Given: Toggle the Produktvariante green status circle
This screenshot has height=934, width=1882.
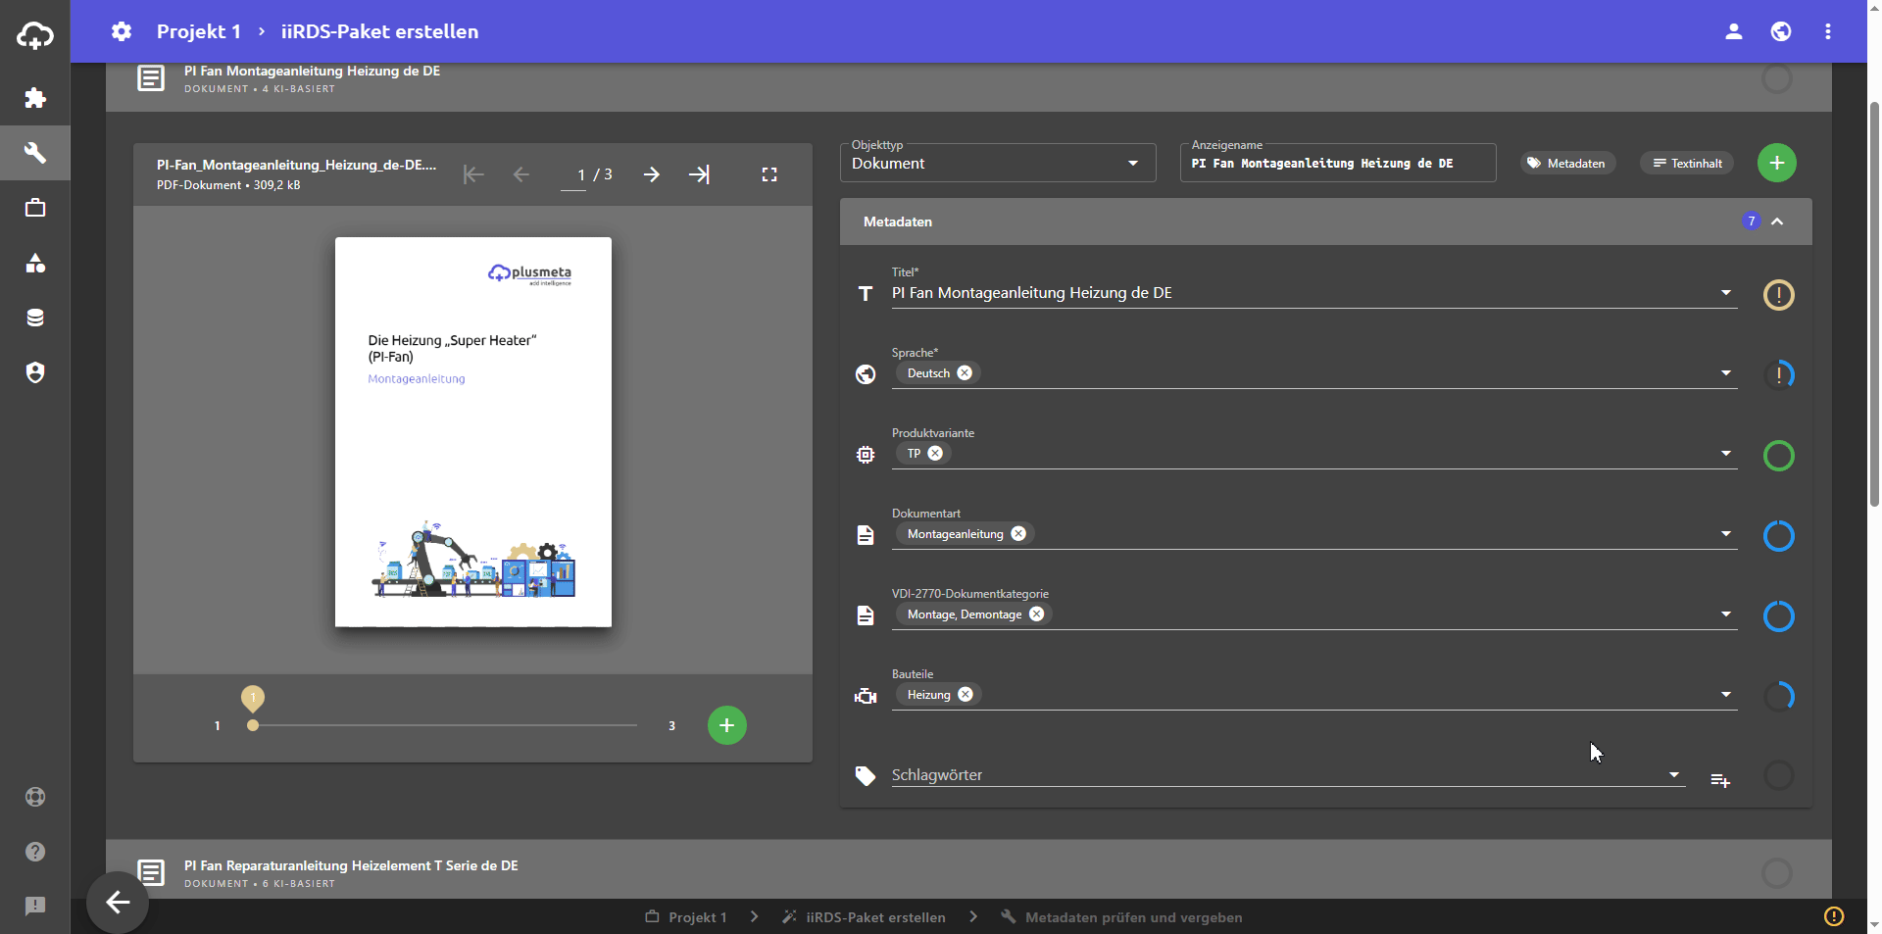Looking at the screenshot, I should tap(1778, 456).
